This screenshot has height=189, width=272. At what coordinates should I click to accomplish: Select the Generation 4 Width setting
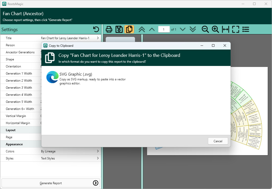(x=21, y=94)
